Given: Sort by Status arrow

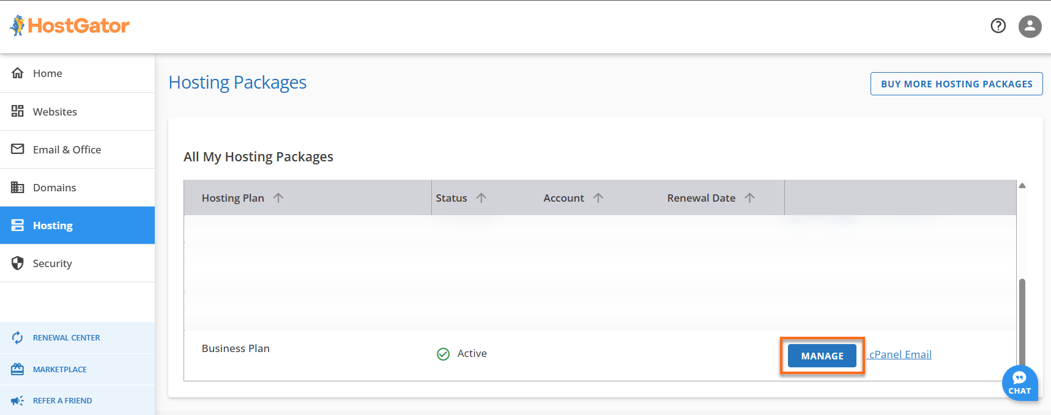Looking at the screenshot, I should pos(481,198).
